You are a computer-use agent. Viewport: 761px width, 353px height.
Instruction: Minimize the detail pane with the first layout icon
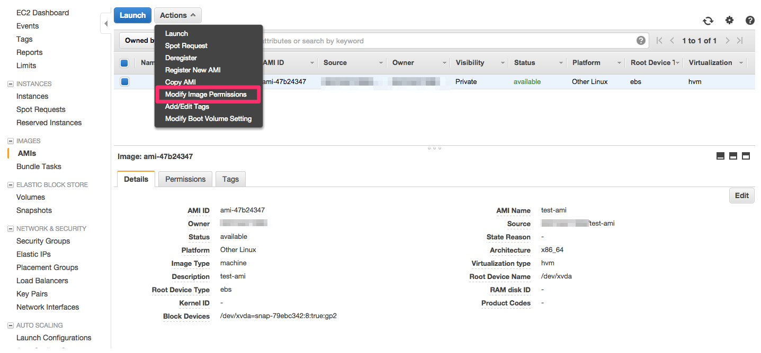tap(720, 156)
